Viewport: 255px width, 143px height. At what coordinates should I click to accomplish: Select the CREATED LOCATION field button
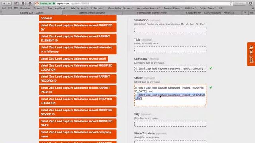pyautogui.click(x=78, y=101)
